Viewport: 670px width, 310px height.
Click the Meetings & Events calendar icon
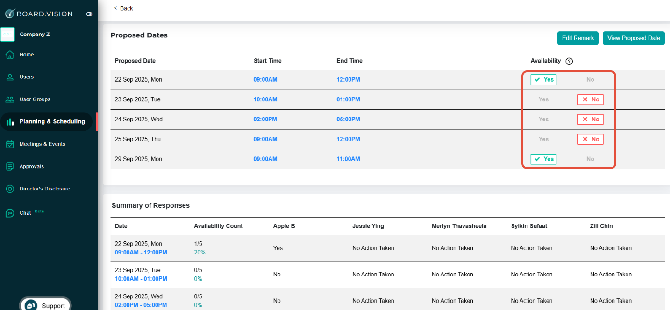point(10,144)
